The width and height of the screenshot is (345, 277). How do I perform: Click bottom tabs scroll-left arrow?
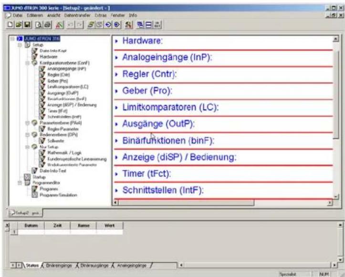click(x=13, y=265)
